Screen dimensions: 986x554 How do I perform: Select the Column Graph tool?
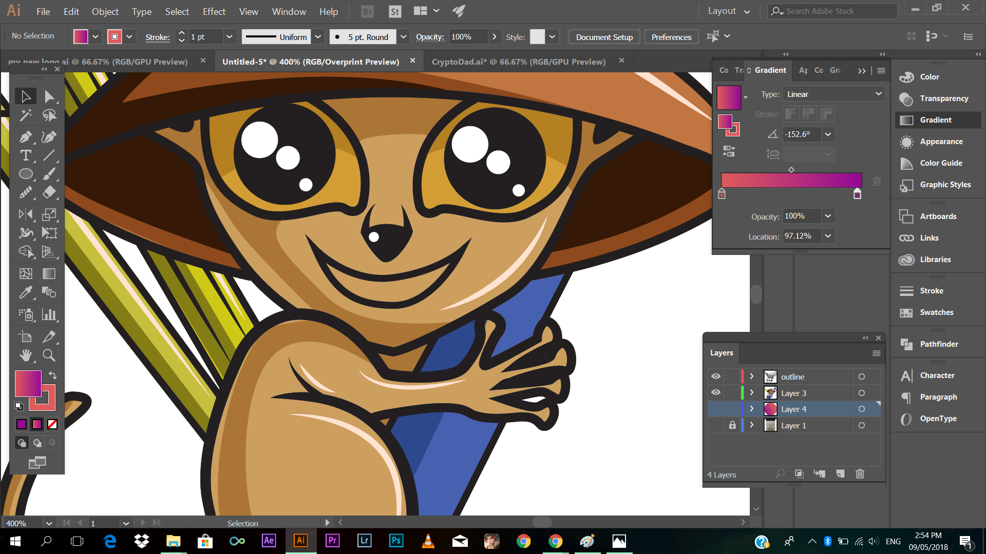click(x=49, y=314)
